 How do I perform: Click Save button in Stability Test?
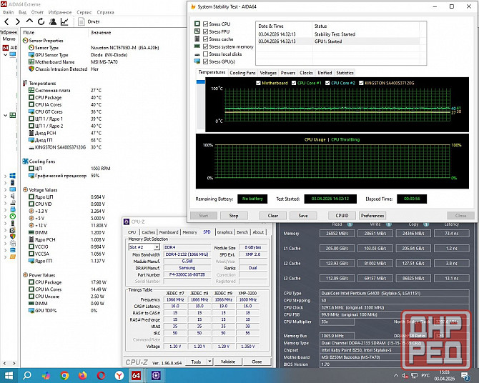point(303,216)
